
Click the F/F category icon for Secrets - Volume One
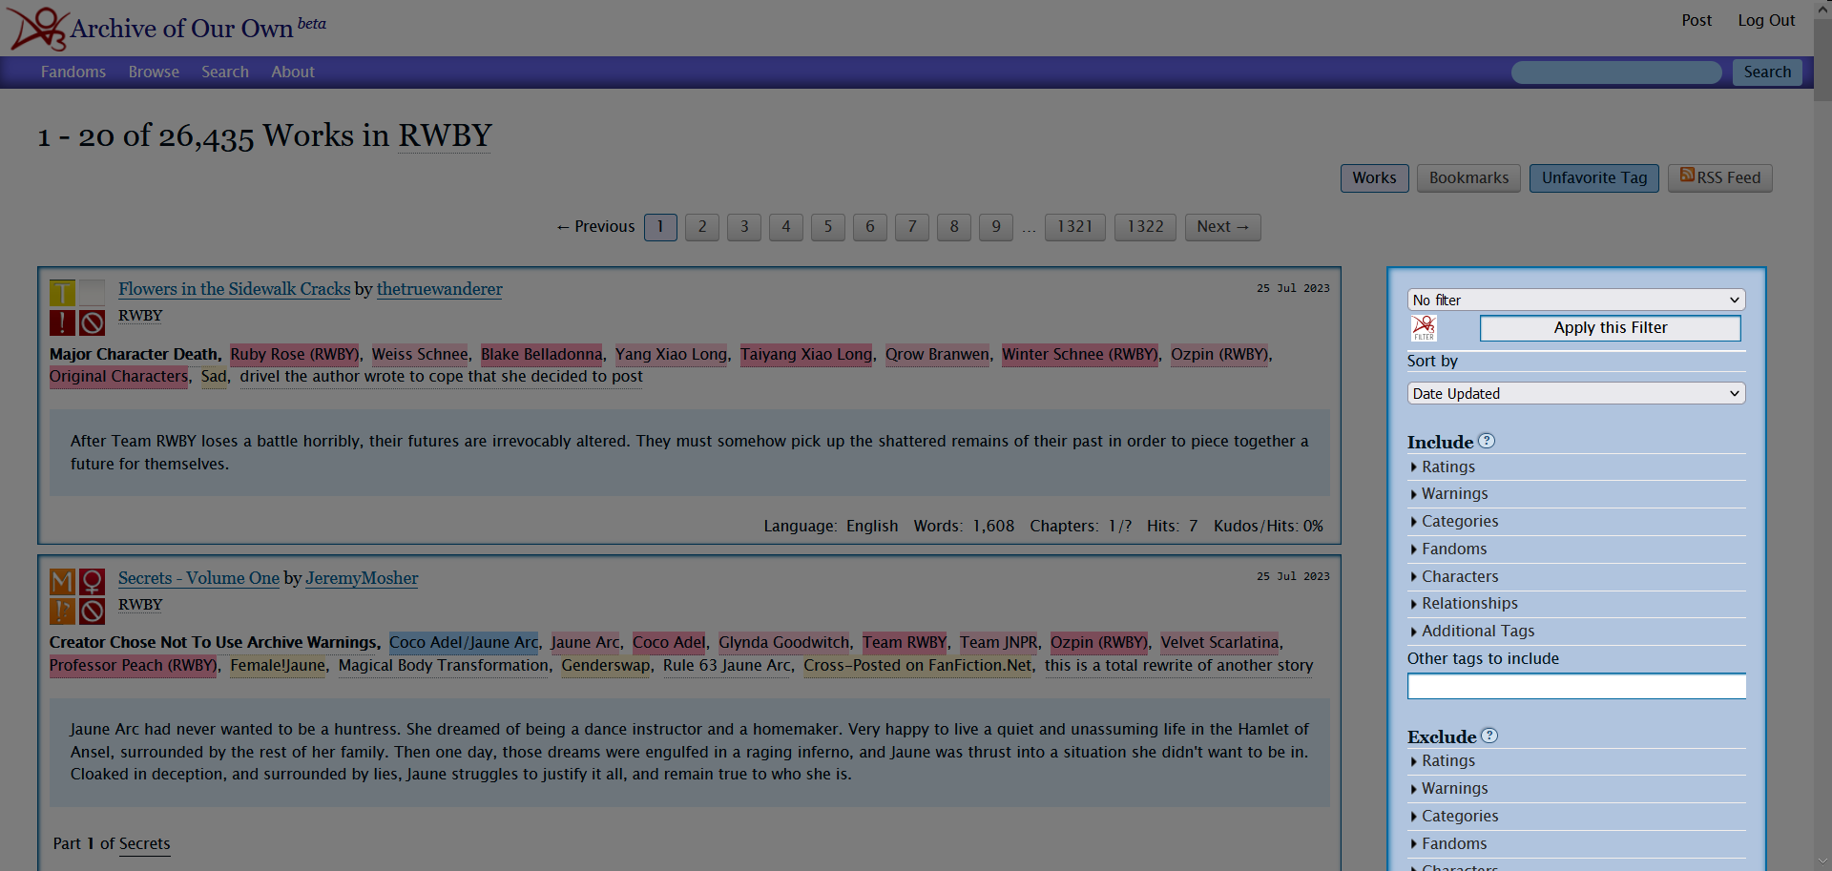[x=92, y=582]
